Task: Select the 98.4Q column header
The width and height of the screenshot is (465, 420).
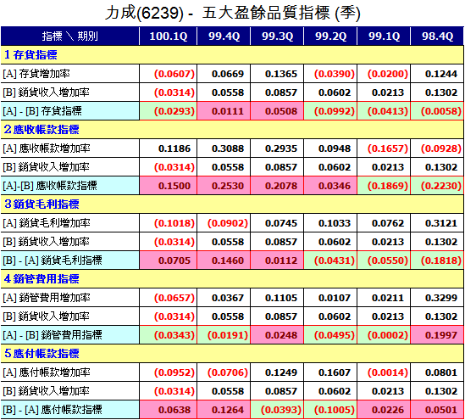Action: 437,36
